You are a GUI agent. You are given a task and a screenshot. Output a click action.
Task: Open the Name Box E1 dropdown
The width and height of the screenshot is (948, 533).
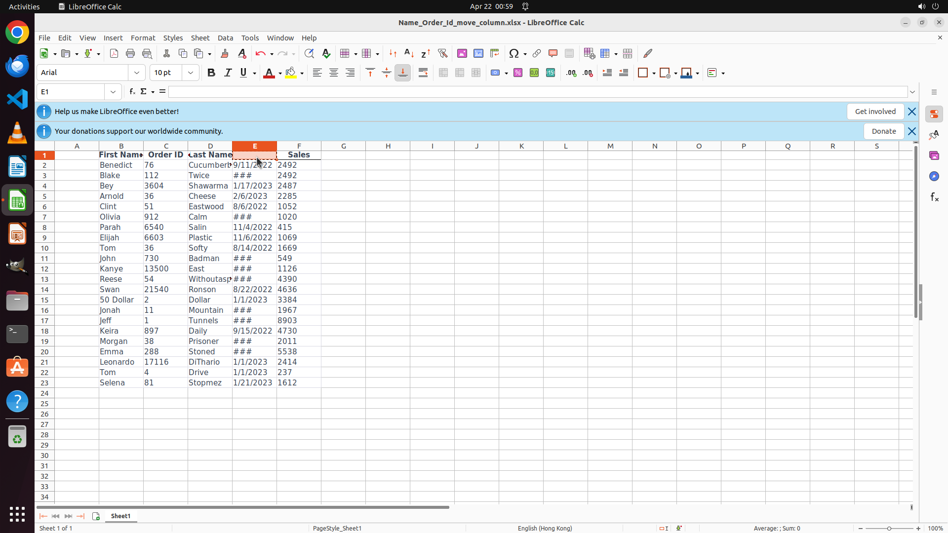113,92
